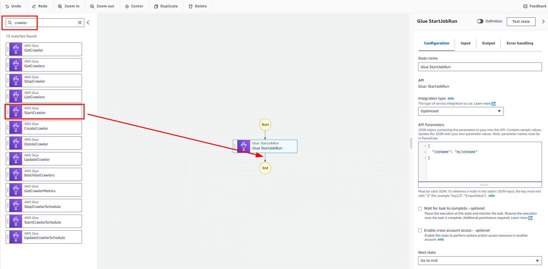Click the Feedback icon at top right
The image size is (548, 269).
pyautogui.click(x=525, y=6)
